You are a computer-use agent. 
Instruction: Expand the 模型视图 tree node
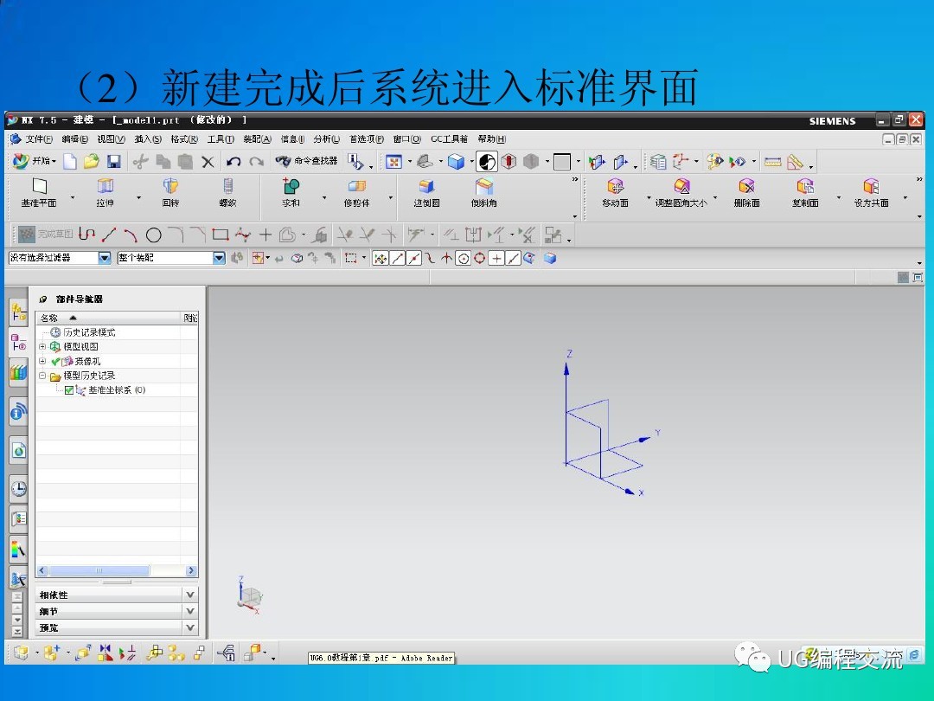pyautogui.click(x=42, y=346)
